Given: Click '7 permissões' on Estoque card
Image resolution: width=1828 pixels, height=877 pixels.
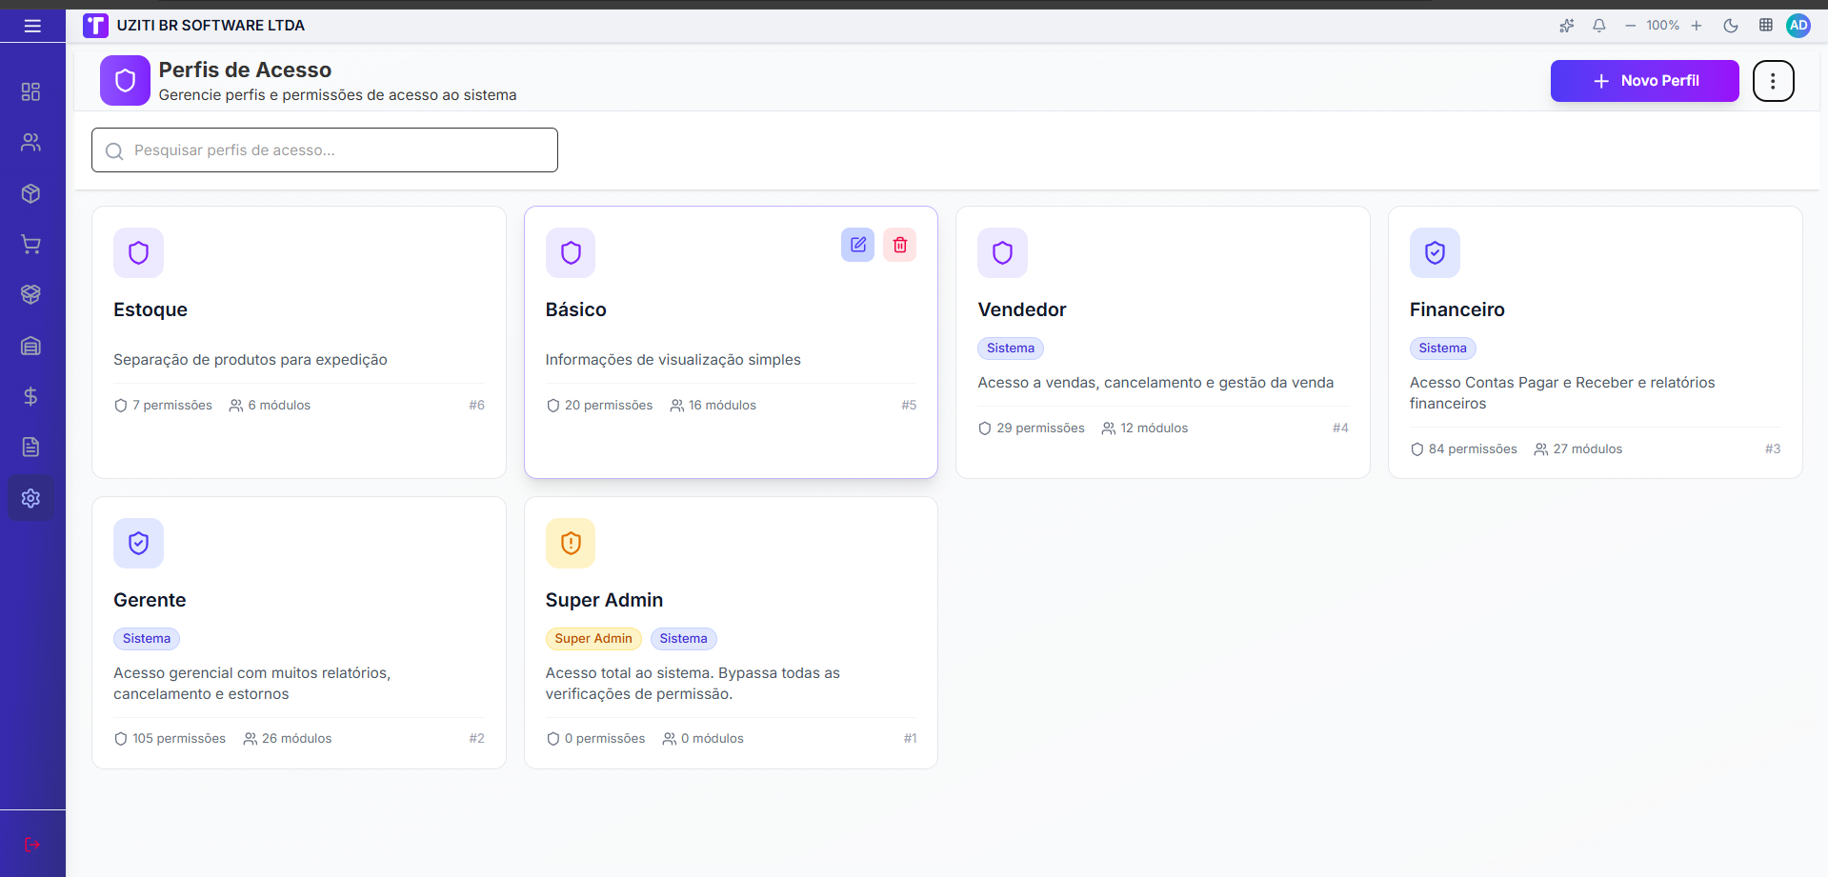Looking at the screenshot, I should (163, 406).
